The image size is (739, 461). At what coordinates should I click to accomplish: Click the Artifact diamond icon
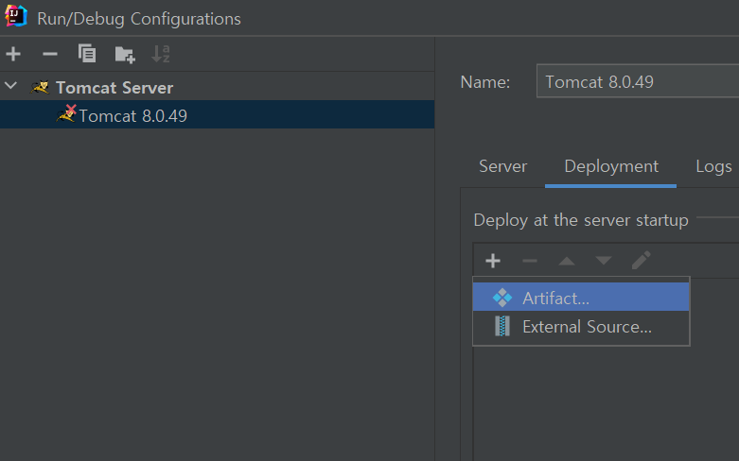[x=501, y=298]
